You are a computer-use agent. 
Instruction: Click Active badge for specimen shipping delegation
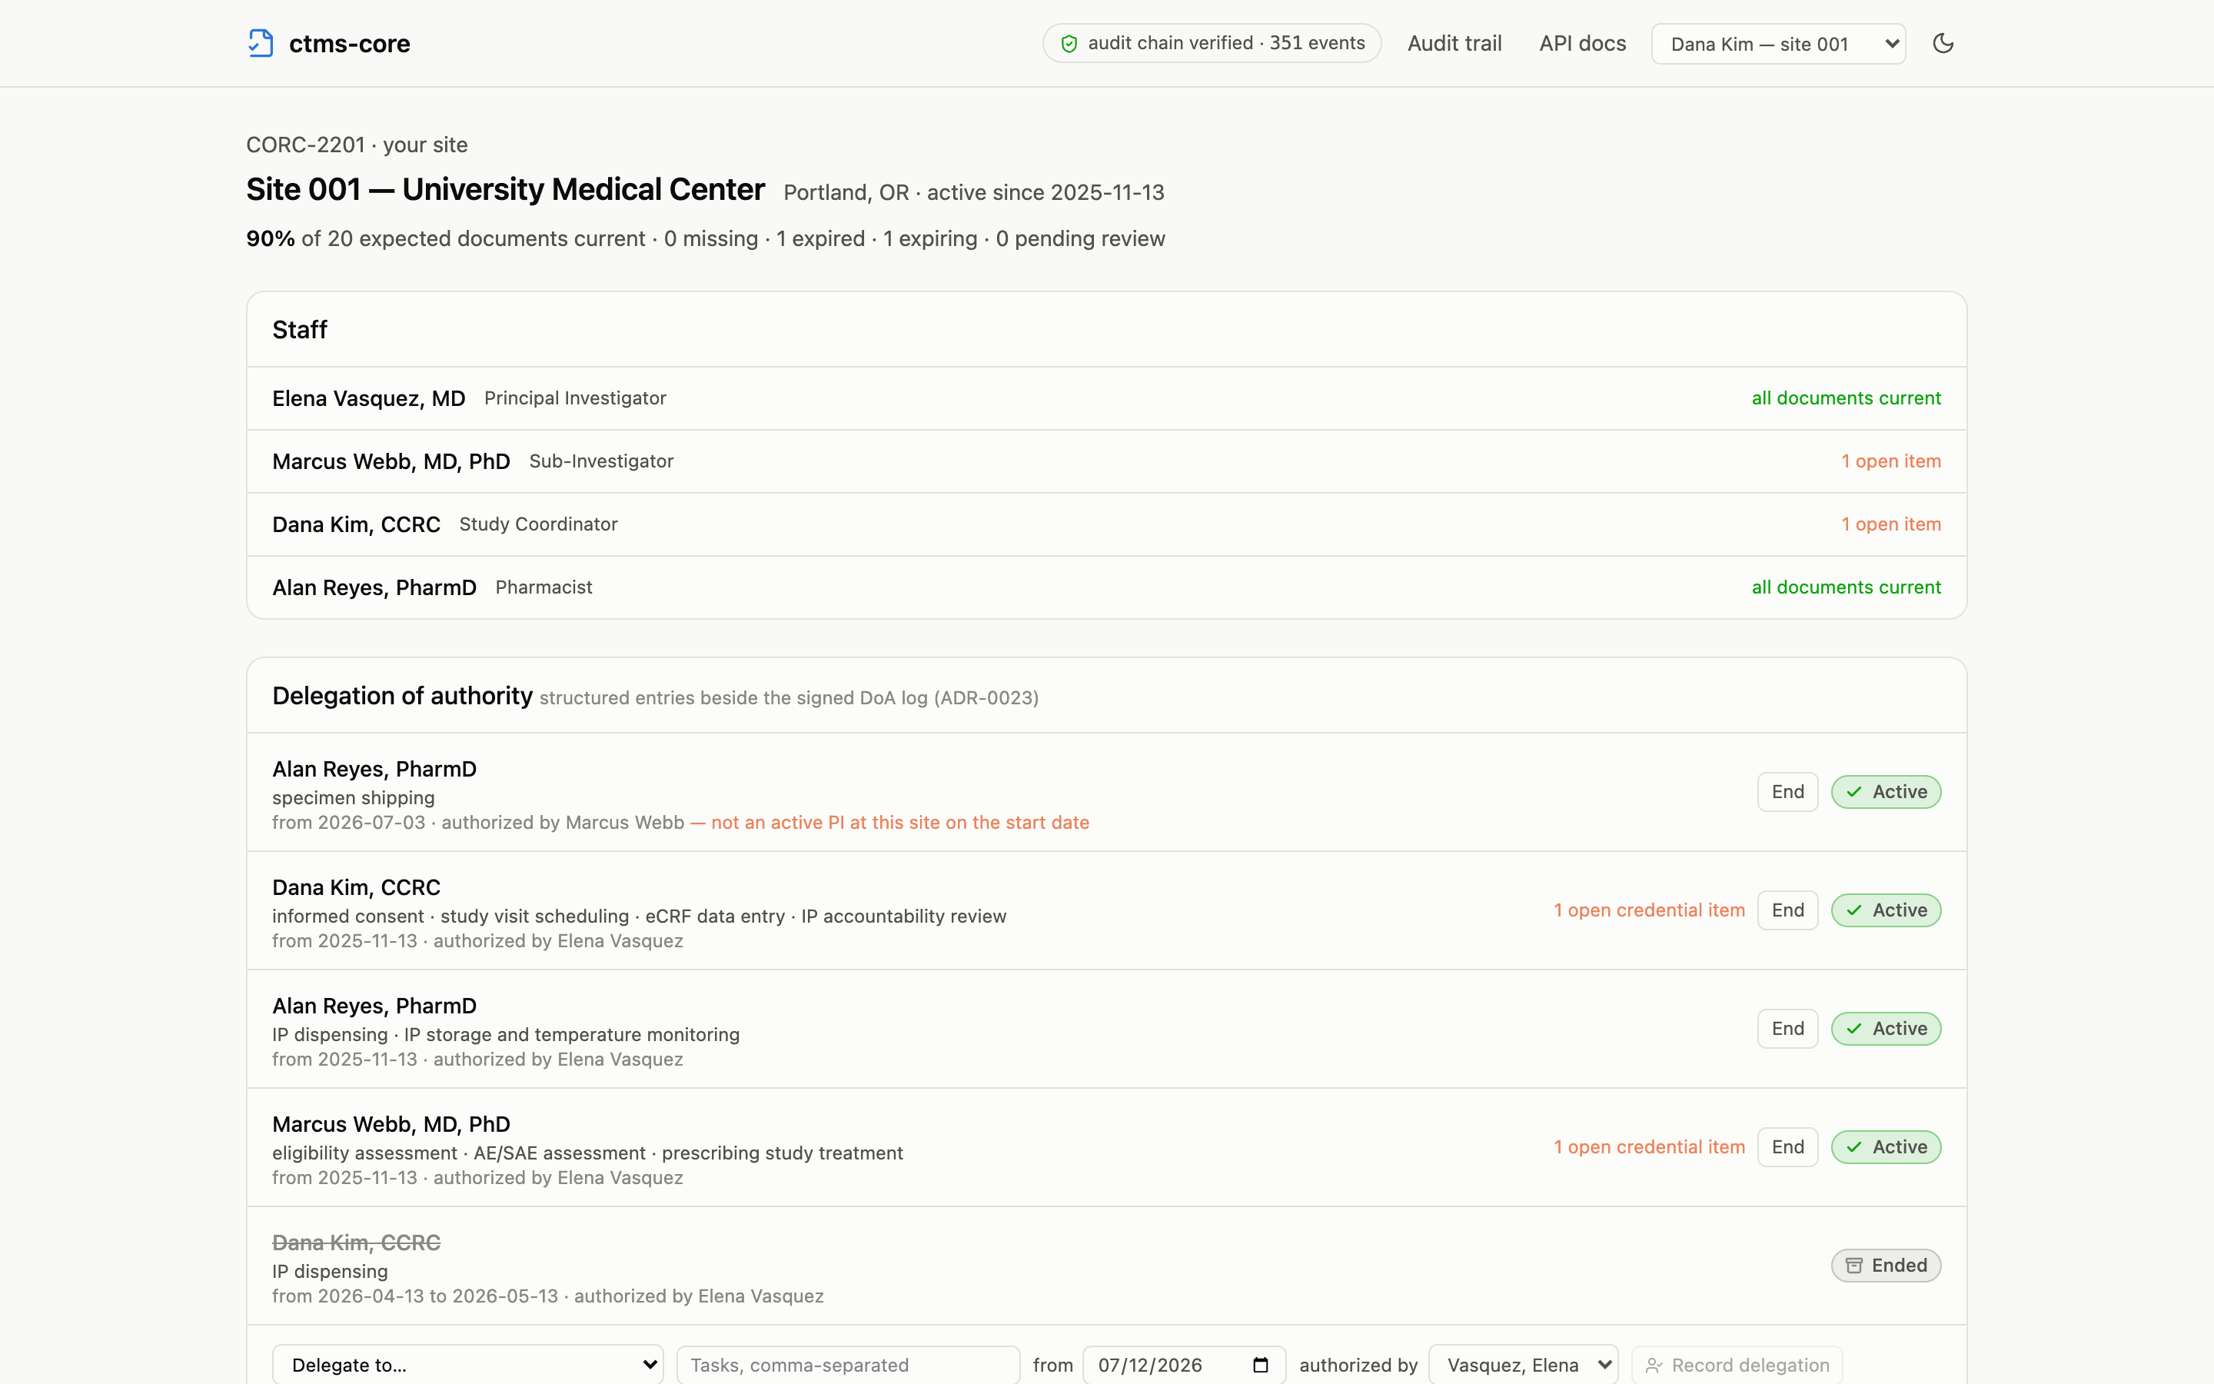[1886, 792]
